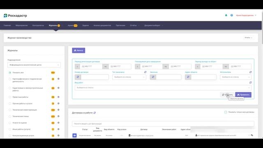Viewport: 263px width, 148px height.
Task: Open gear settings for Проектные работы
Action: tap(58, 97)
